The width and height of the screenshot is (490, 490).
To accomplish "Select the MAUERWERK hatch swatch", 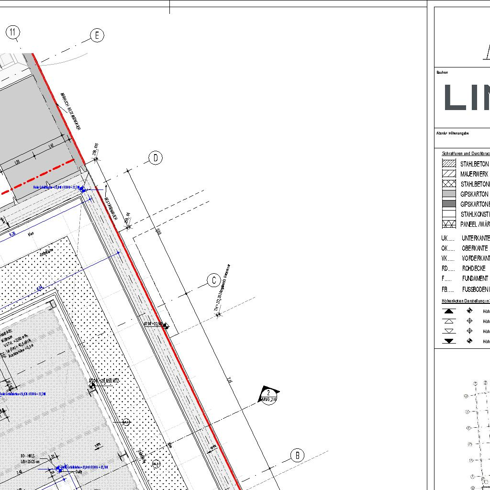I will (449, 174).
